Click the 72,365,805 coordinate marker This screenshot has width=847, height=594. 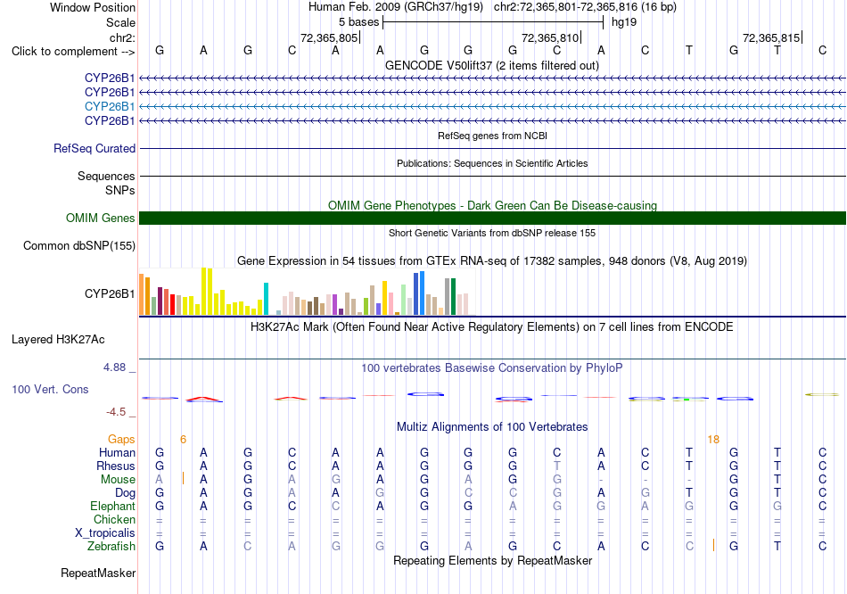(329, 37)
